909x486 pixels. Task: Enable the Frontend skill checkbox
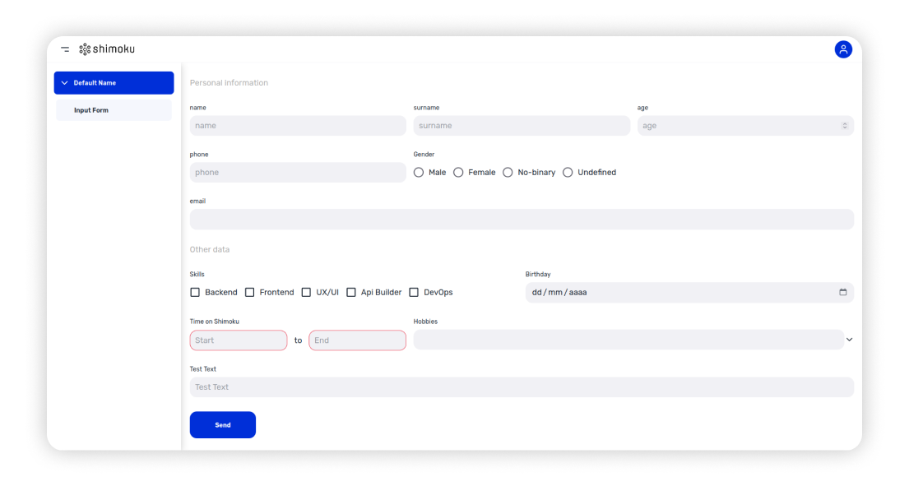(250, 292)
